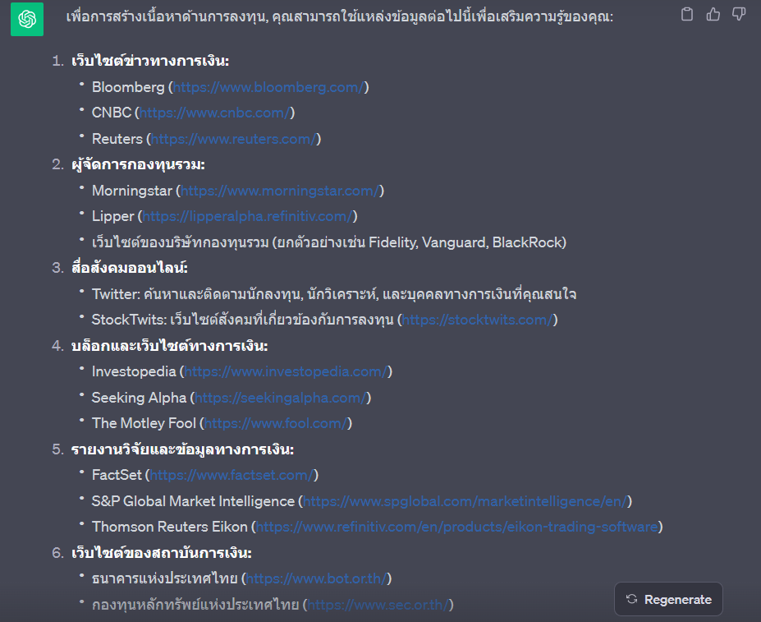Screen dimensions: 761x622
Task: Click the Twitter bullet line
Action: tap(334, 294)
